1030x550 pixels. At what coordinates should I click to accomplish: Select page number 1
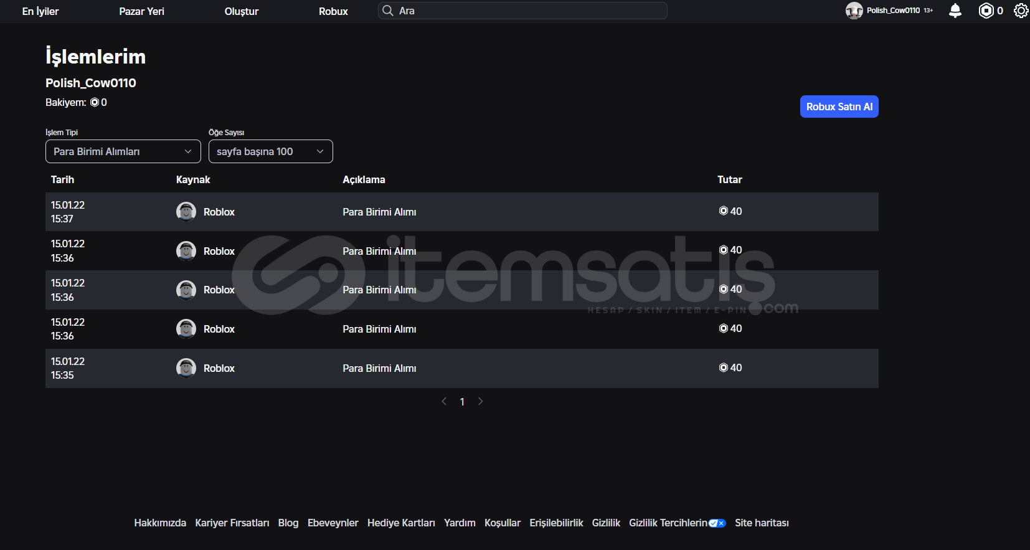point(462,402)
